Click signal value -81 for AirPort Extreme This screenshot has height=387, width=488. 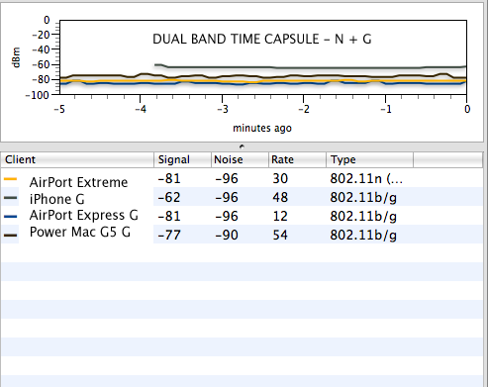pyautogui.click(x=169, y=178)
